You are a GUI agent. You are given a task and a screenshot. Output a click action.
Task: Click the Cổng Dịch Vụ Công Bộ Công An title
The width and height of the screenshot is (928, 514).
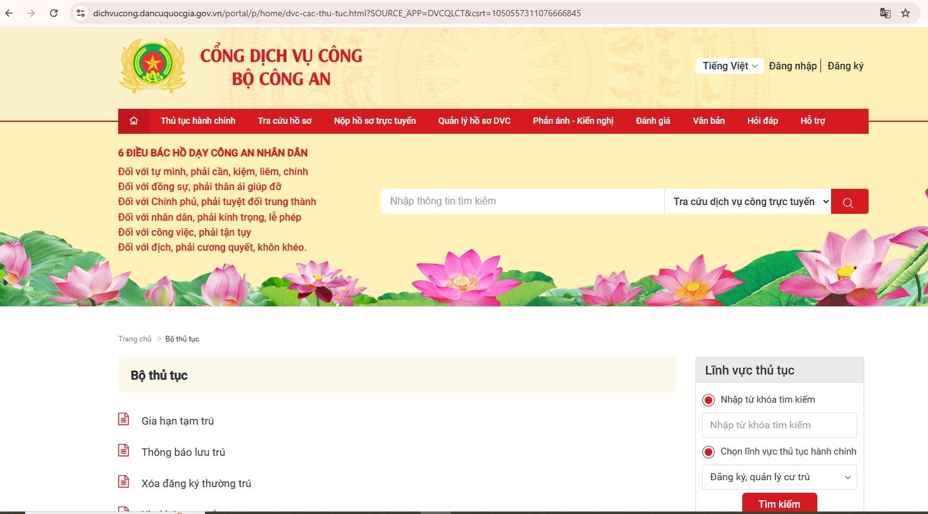[281, 67]
